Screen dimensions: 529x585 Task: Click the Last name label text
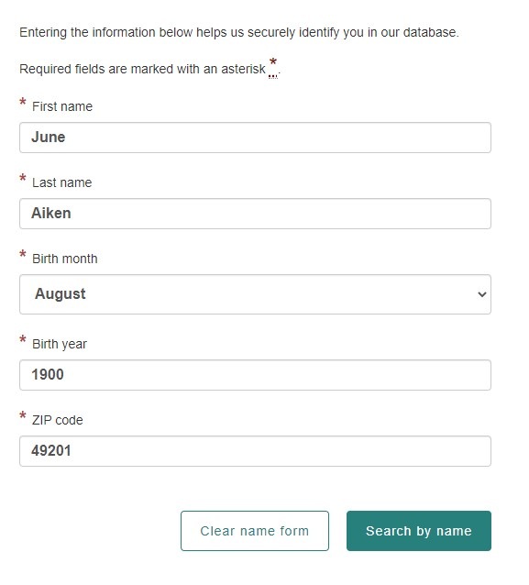click(62, 182)
